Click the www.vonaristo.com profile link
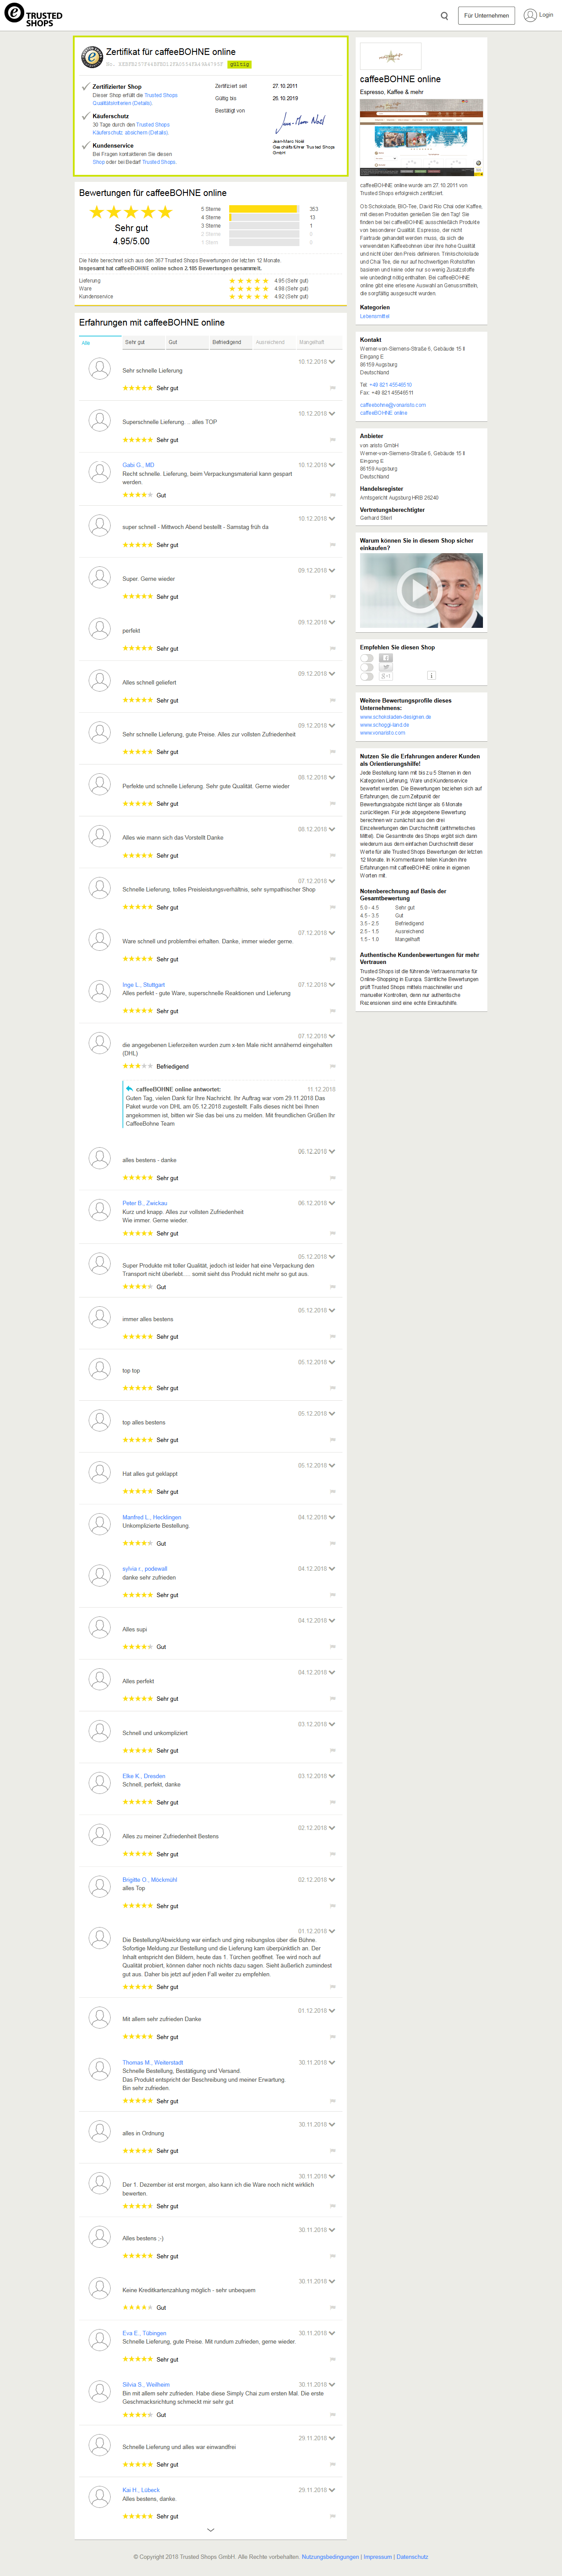The image size is (562, 2576). pos(383,733)
